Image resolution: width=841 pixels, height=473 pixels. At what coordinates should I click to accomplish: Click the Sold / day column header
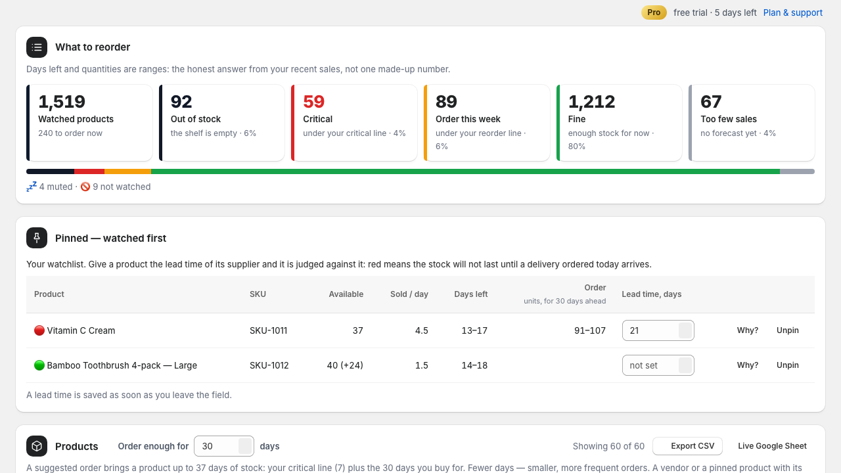tap(409, 294)
